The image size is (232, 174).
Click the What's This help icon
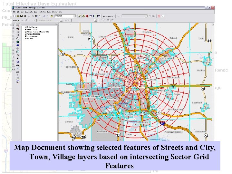[99, 16]
